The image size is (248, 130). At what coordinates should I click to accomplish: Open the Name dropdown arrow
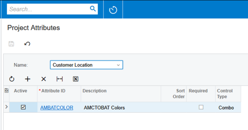(x=118, y=65)
